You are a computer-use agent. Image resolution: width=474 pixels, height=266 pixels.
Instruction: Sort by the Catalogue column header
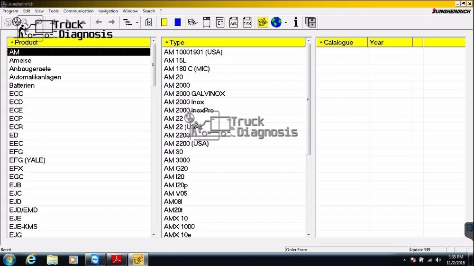pyautogui.click(x=342, y=42)
